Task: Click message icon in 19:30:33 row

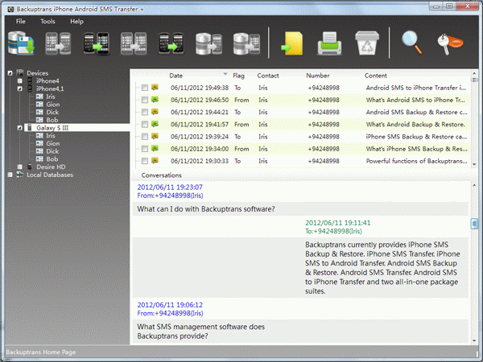Action: pyautogui.click(x=155, y=160)
